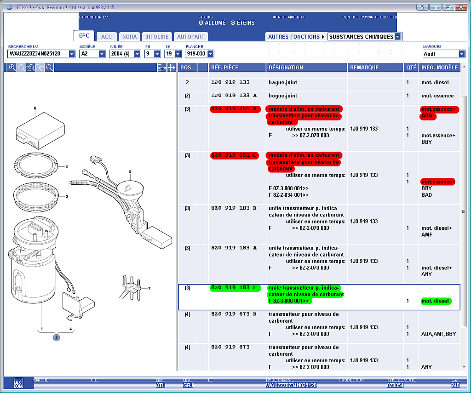
Task: Open the ANNÉE 2004 dropdown
Action: click(x=137, y=54)
